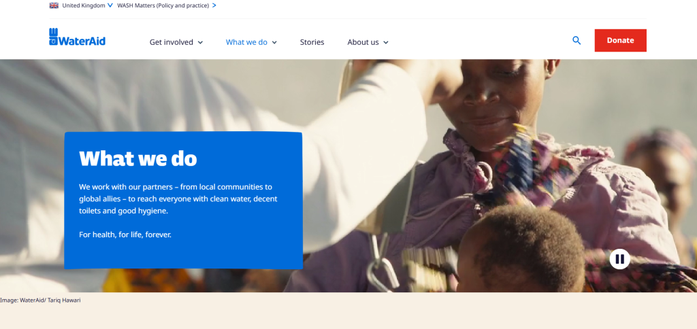Click the WaterAid logo
Screen dimensions: 697x329
pyautogui.click(x=78, y=37)
